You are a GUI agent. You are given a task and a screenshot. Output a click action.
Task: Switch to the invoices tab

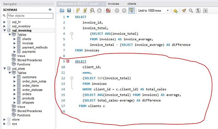113,4
